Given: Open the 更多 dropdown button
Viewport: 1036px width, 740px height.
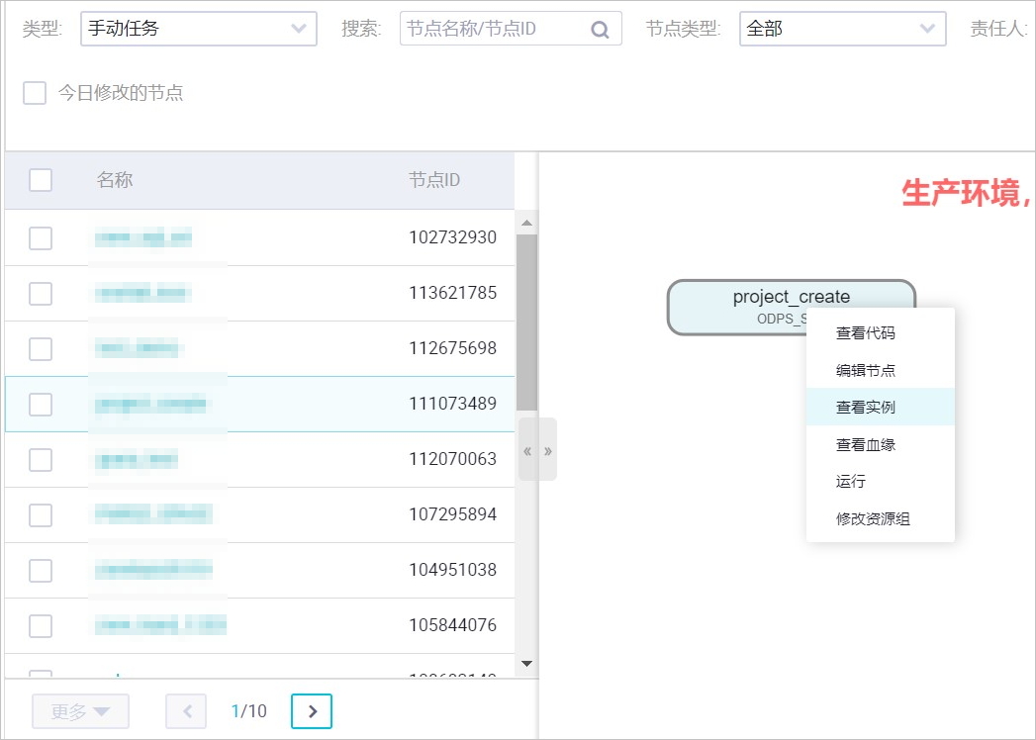Looking at the screenshot, I should tap(80, 711).
